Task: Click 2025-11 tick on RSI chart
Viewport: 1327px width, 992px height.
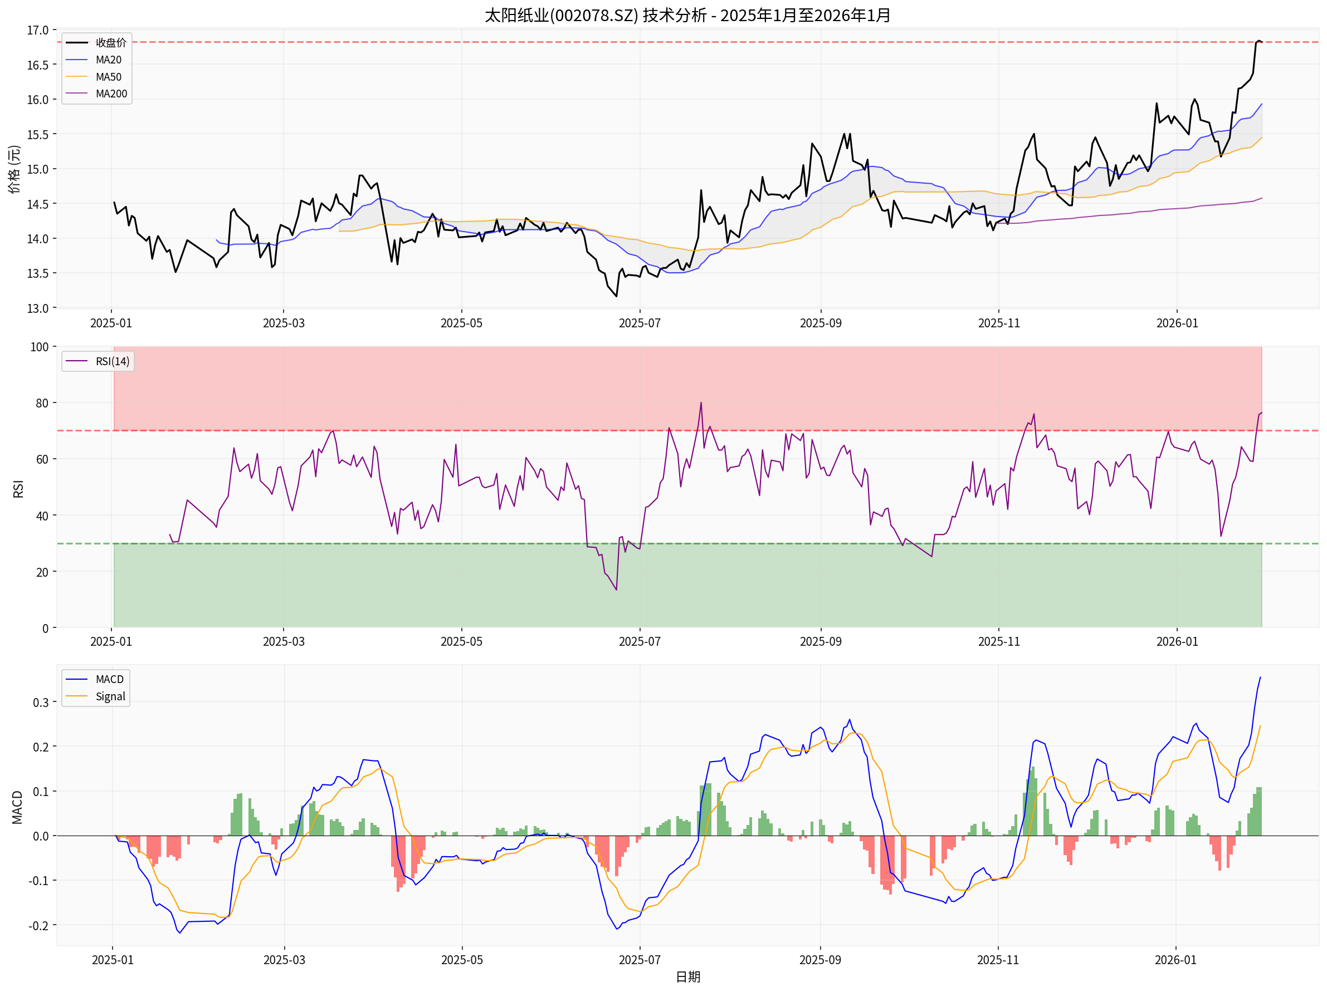Action: click(x=998, y=641)
